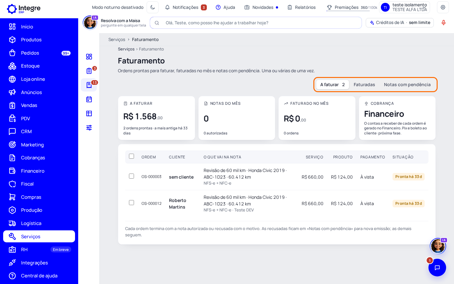Click the red microphone icon

click(x=443, y=23)
